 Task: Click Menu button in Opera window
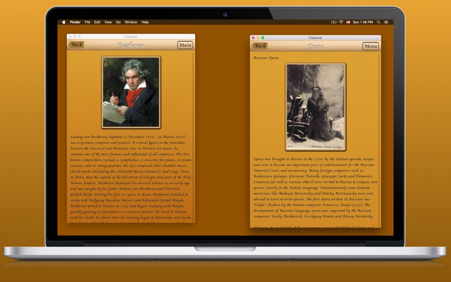(x=370, y=46)
